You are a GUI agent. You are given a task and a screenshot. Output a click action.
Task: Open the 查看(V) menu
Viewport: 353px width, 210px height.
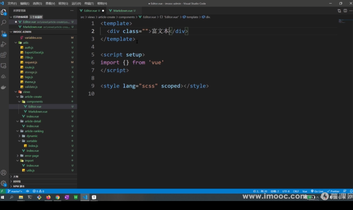coord(50,4)
